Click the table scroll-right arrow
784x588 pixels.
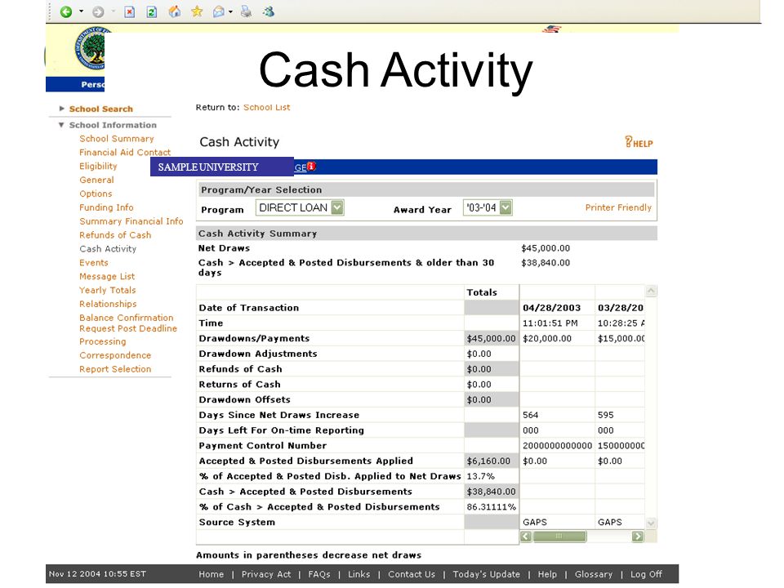pos(638,537)
